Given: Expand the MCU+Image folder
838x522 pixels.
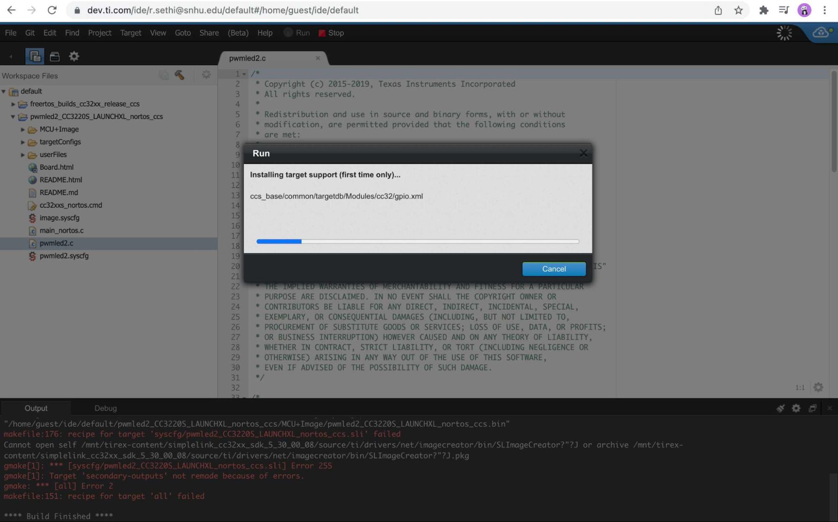Looking at the screenshot, I should click(23, 129).
